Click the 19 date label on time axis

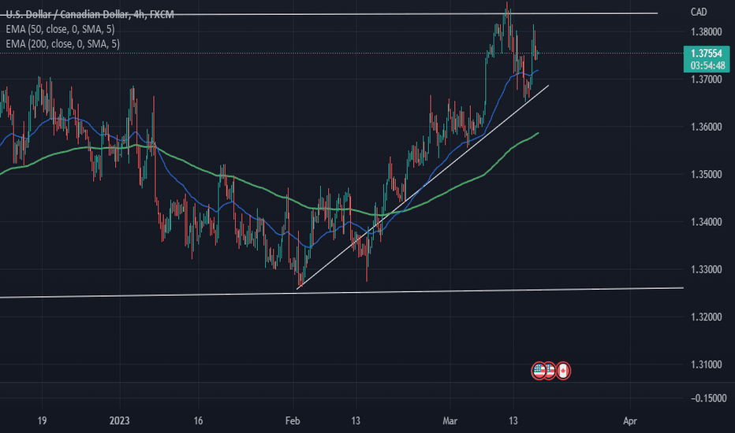click(42, 421)
